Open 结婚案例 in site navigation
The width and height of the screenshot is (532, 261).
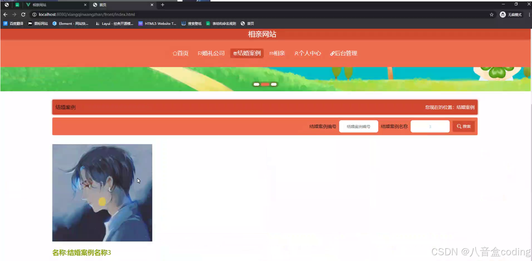coord(247,53)
